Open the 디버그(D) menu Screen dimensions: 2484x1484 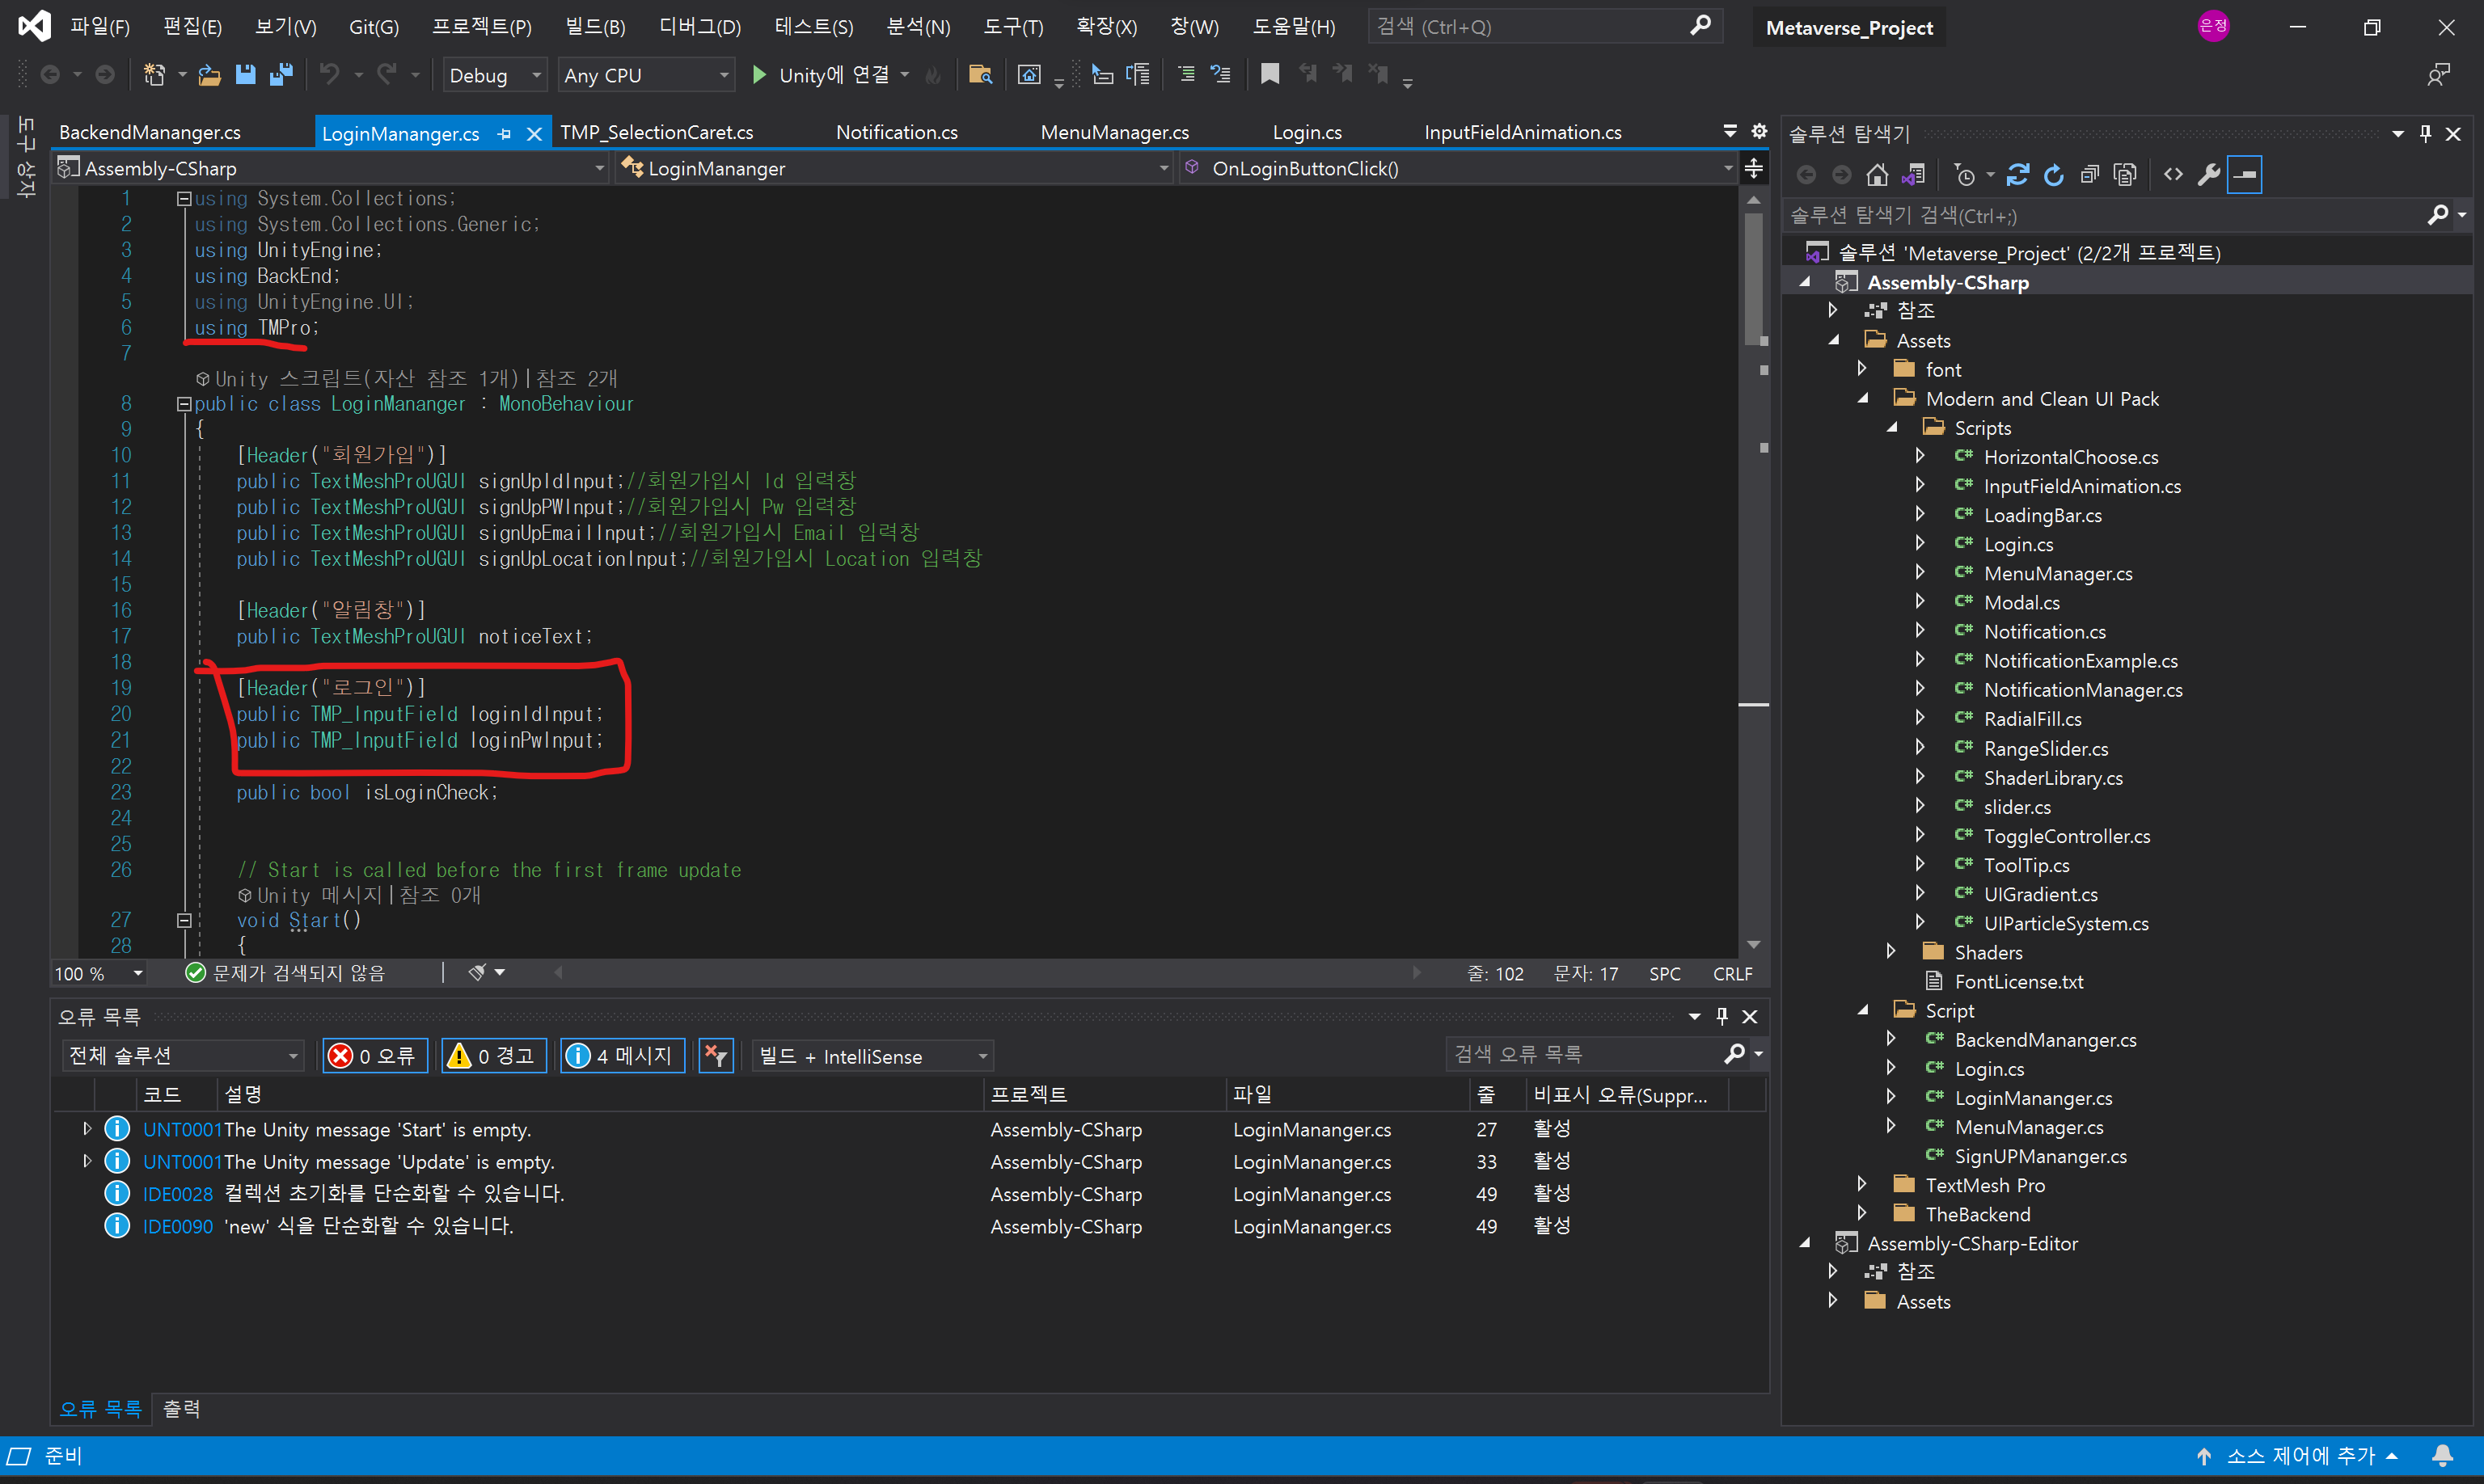click(699, 27)
